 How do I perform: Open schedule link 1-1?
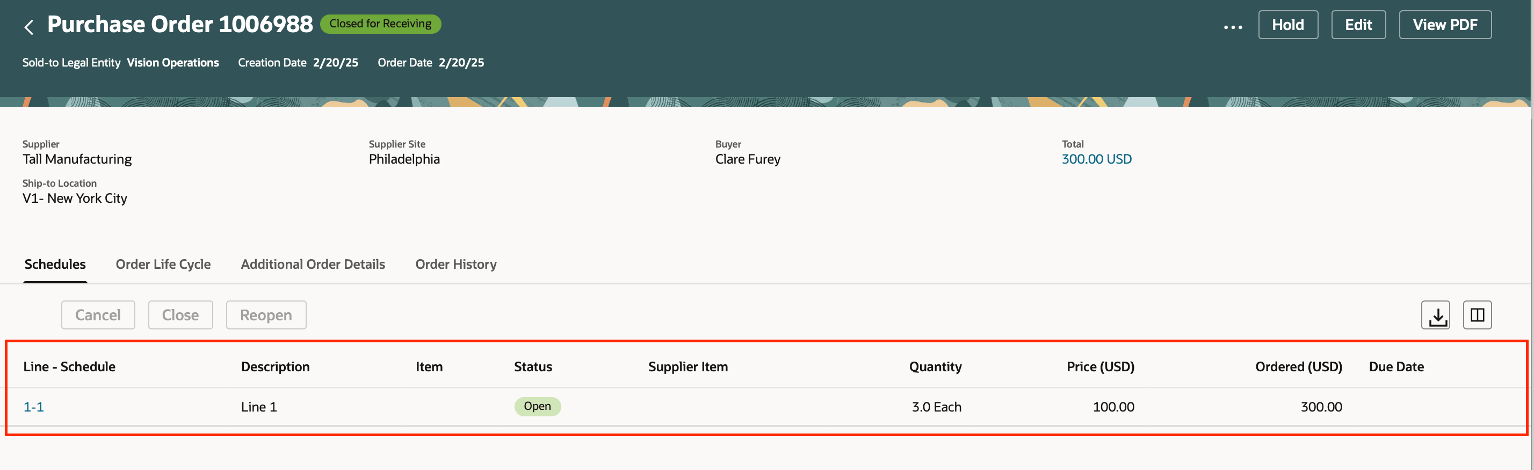pos(33,407)
